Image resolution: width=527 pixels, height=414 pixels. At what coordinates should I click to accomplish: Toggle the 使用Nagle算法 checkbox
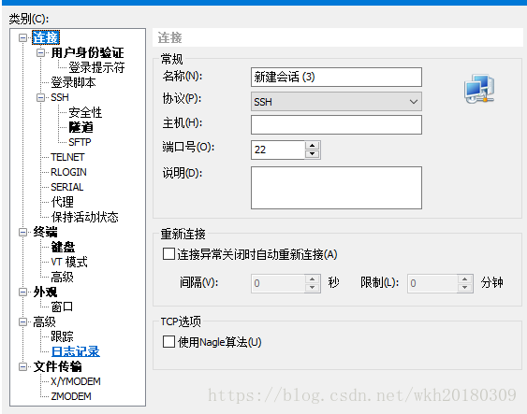[168, 341]
